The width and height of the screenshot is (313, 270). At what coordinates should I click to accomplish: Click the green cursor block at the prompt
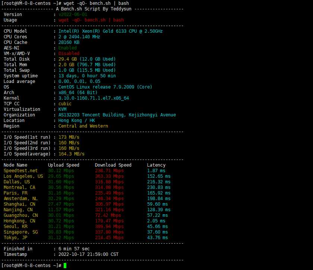(x=65, y=266)
